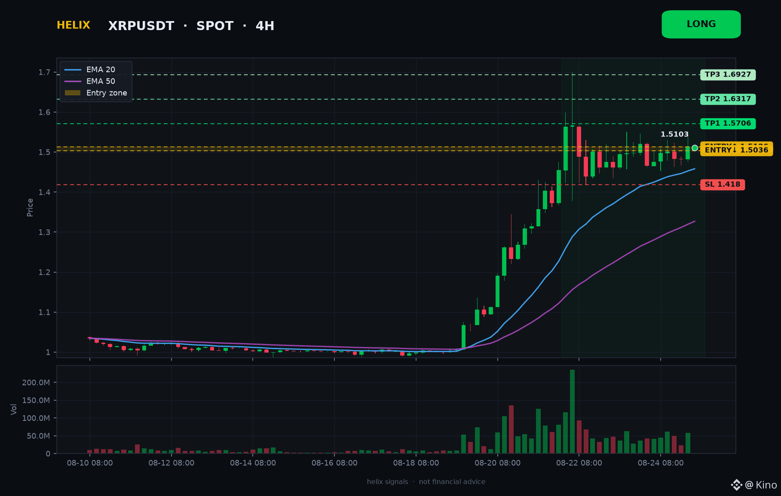Click the 08-18 08:00 date label
This screenshot has height=496, width=781.
tap(416, 463)
